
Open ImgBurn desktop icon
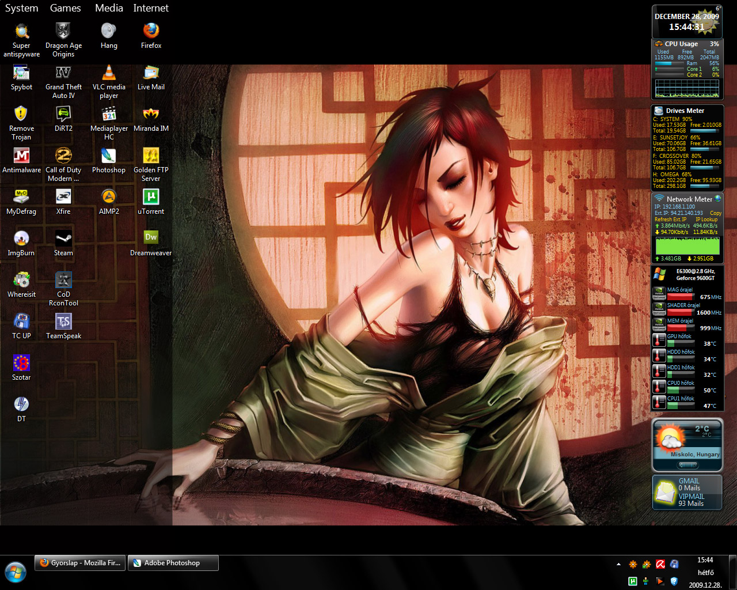pyautogui.click(x=21, y=243)
